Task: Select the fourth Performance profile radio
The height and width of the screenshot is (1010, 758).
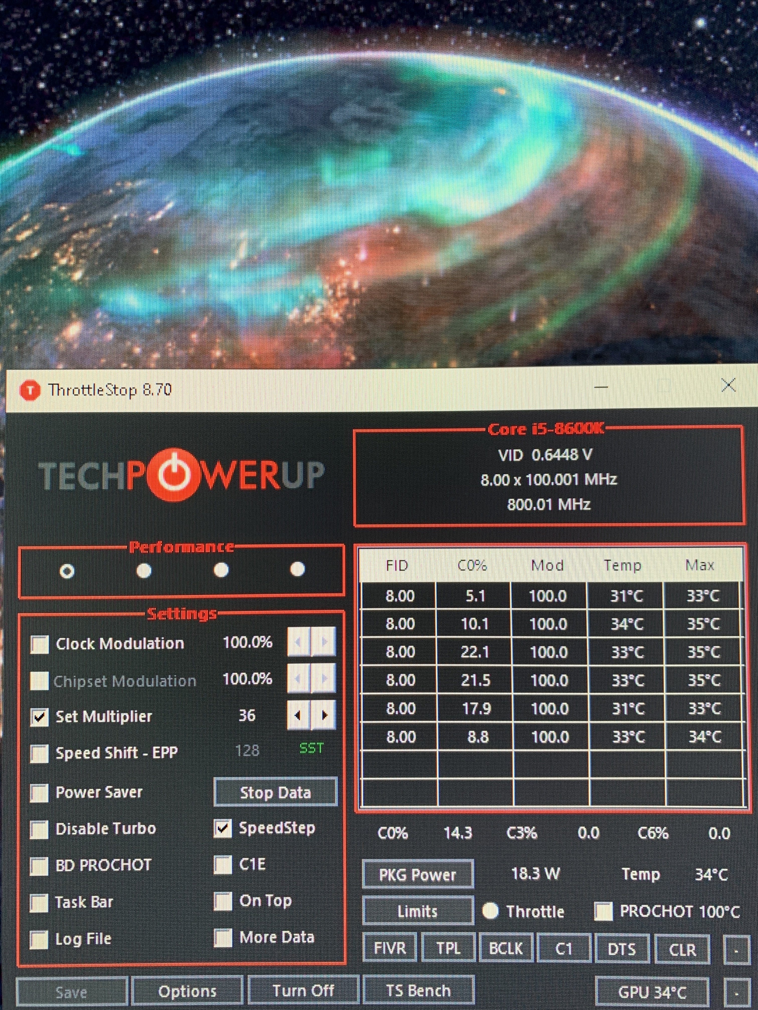Action: pyautogui.click(x=298, y=569)
